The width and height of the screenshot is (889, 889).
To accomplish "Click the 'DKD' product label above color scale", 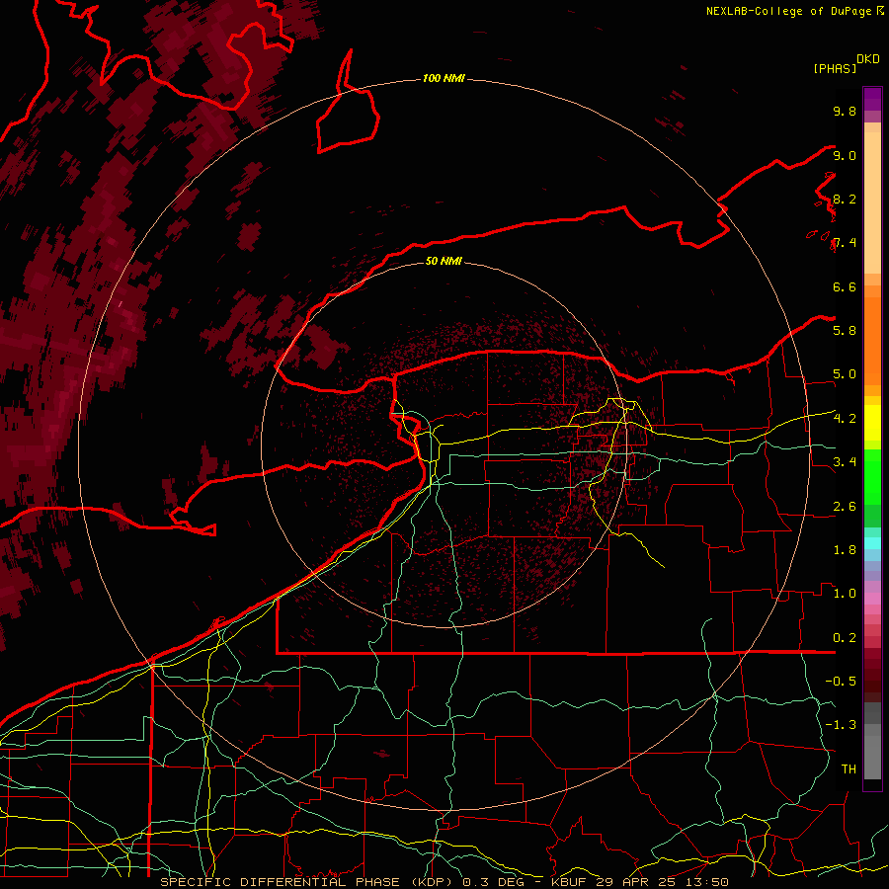I will [x=867, y=59].
